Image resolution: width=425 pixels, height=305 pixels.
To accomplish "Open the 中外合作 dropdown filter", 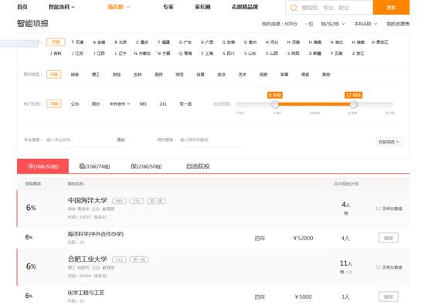I will click(x=120, y=103).
